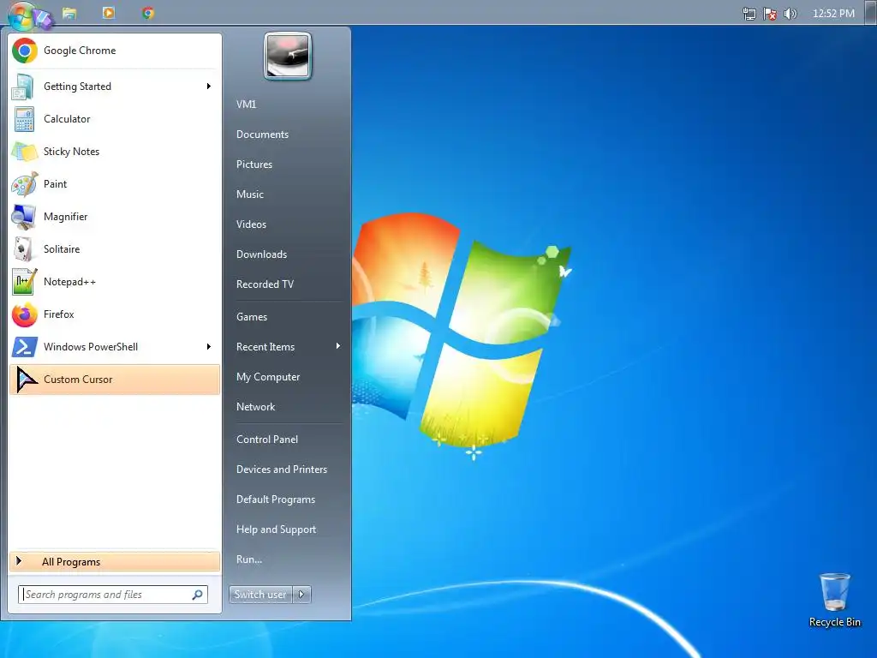Click the user account picture
877x658 pixels.
click(x=288, y=56)
